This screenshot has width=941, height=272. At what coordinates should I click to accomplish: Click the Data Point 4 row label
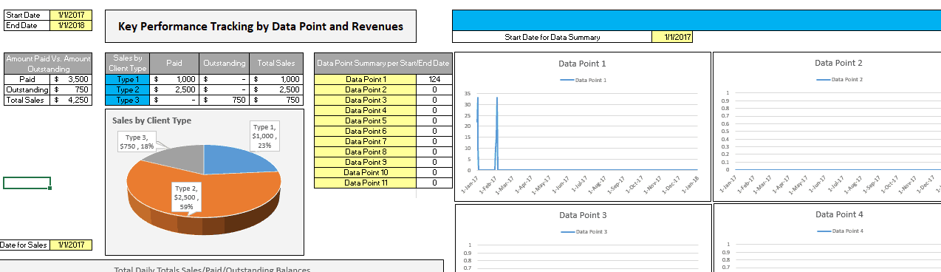click(366, 110)
